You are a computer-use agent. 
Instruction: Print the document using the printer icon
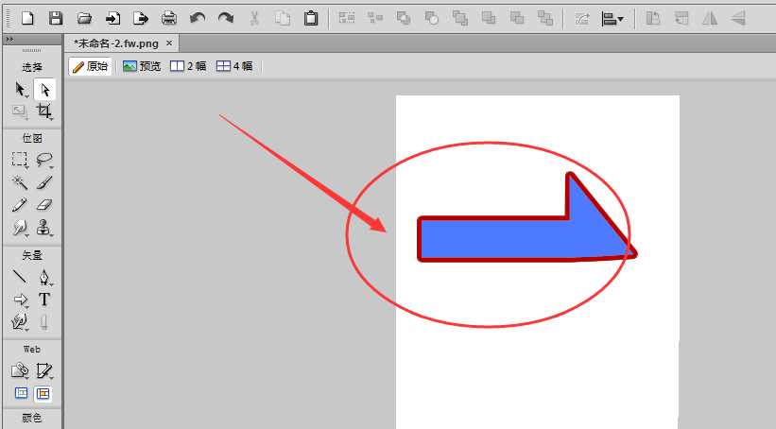[169, 19]
